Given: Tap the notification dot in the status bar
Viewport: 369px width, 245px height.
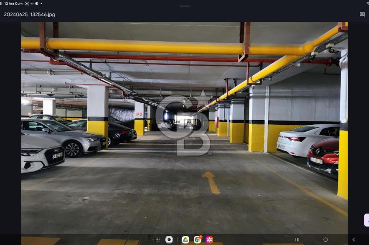Looking at the screenshot, I should [41, 3].
